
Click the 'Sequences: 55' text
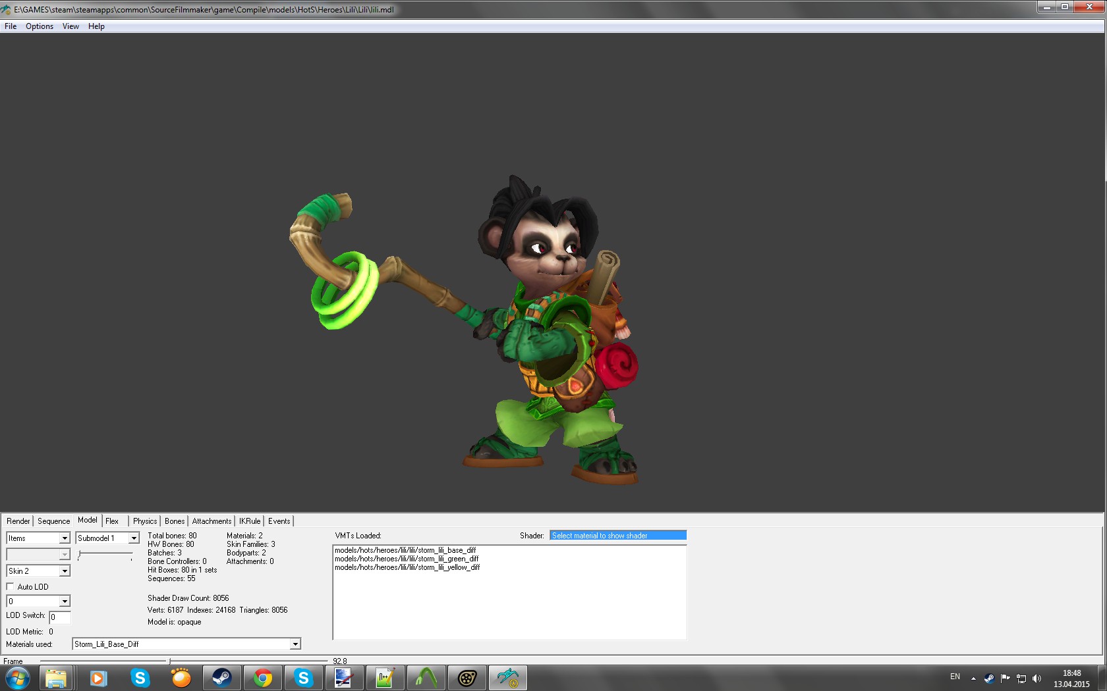(171, 578)
